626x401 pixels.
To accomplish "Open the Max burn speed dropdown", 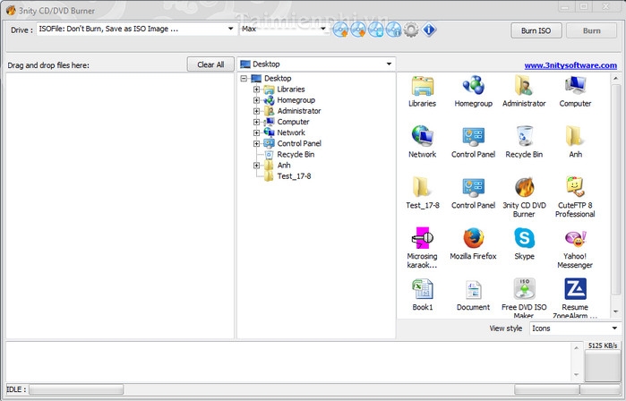I will [x=284, y=29].
